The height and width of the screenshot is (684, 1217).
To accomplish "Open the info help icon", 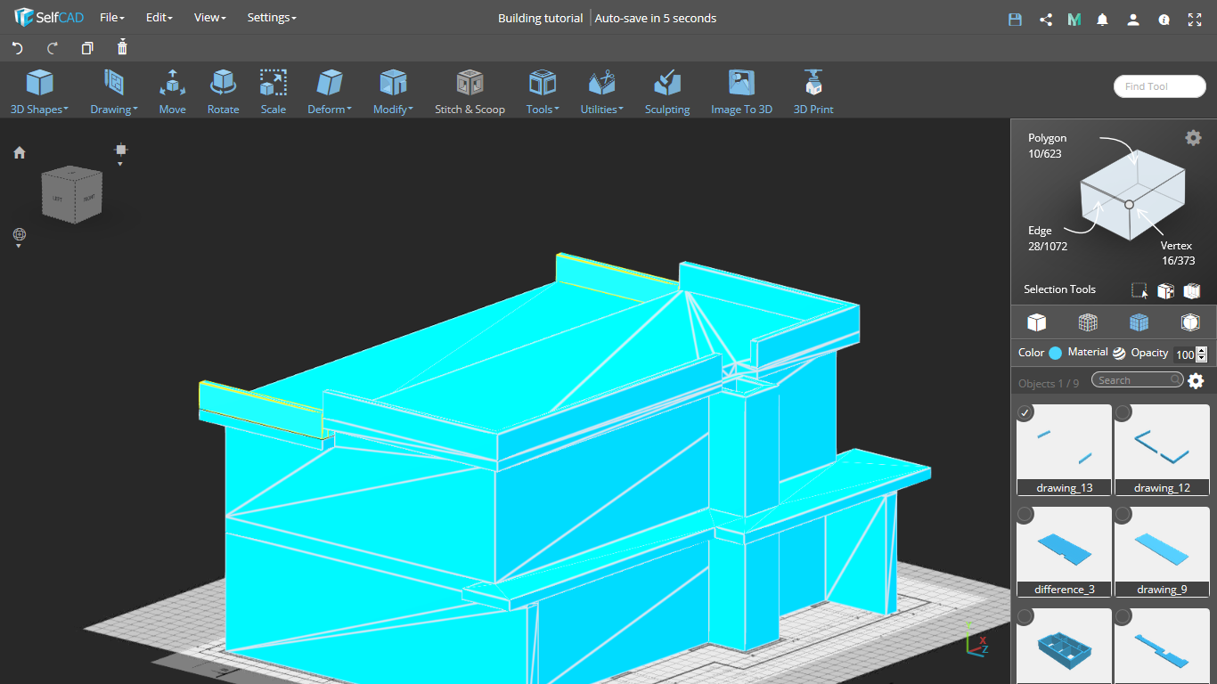I will pos(1164,19).
